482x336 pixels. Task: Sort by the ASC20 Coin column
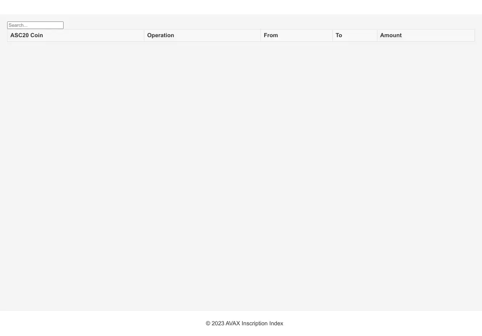(26, 35)
